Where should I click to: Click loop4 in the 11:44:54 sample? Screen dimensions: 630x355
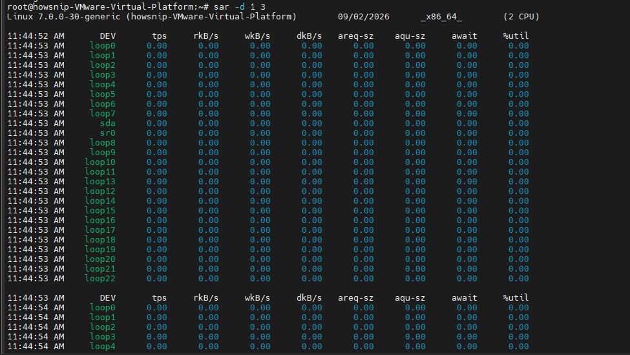(x=103, y=346)
